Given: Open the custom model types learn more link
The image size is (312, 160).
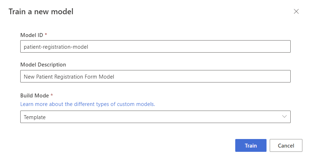Looking at the screenshot, I should tap(87, 104).
